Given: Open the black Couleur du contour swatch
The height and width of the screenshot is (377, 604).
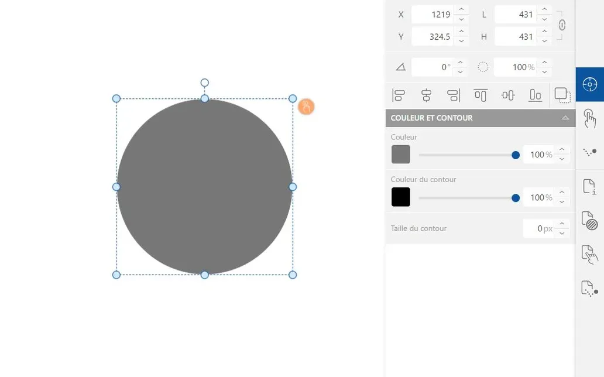Looking at the screenshot, I should point(401,197).
